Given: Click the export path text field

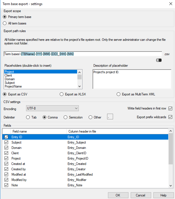Looking at the screenshot, I should [112, 54].
